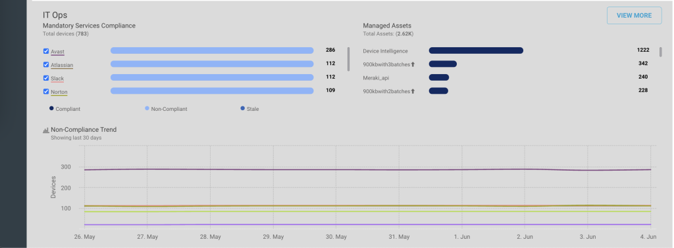Click the Mandatory Services list scrollbar

(x=349, y=59)
